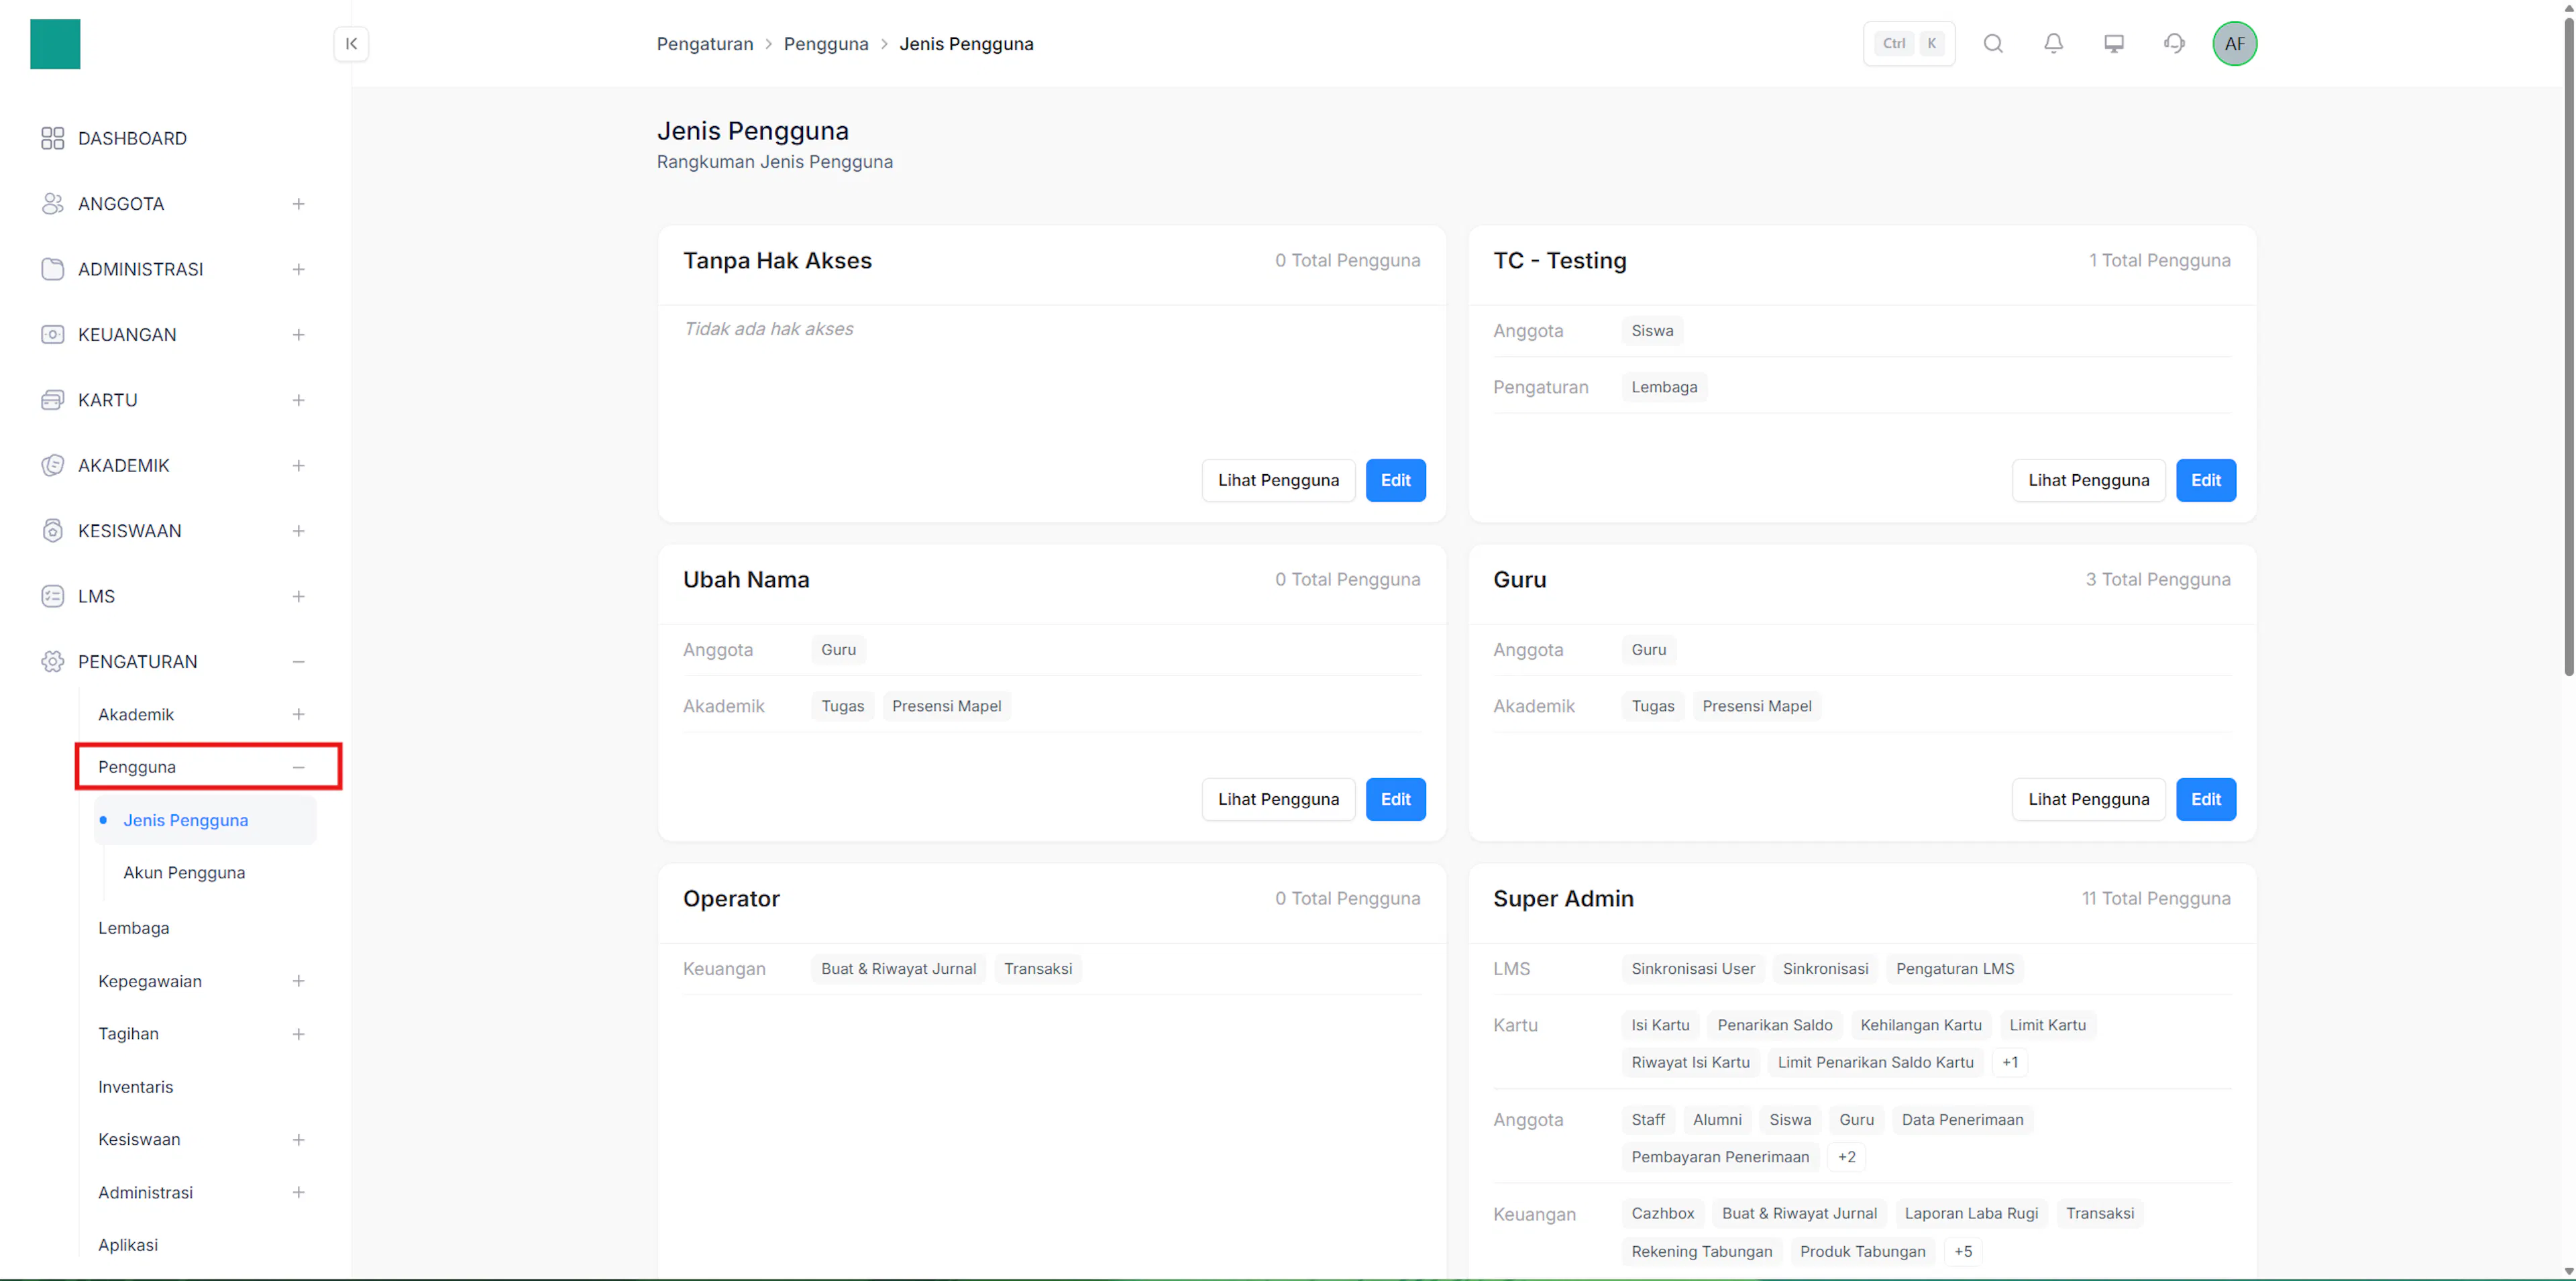Click the LMS list icon
Image resolution: width=2576 pixels, height=1281 pixels.
tap(53, 597)
